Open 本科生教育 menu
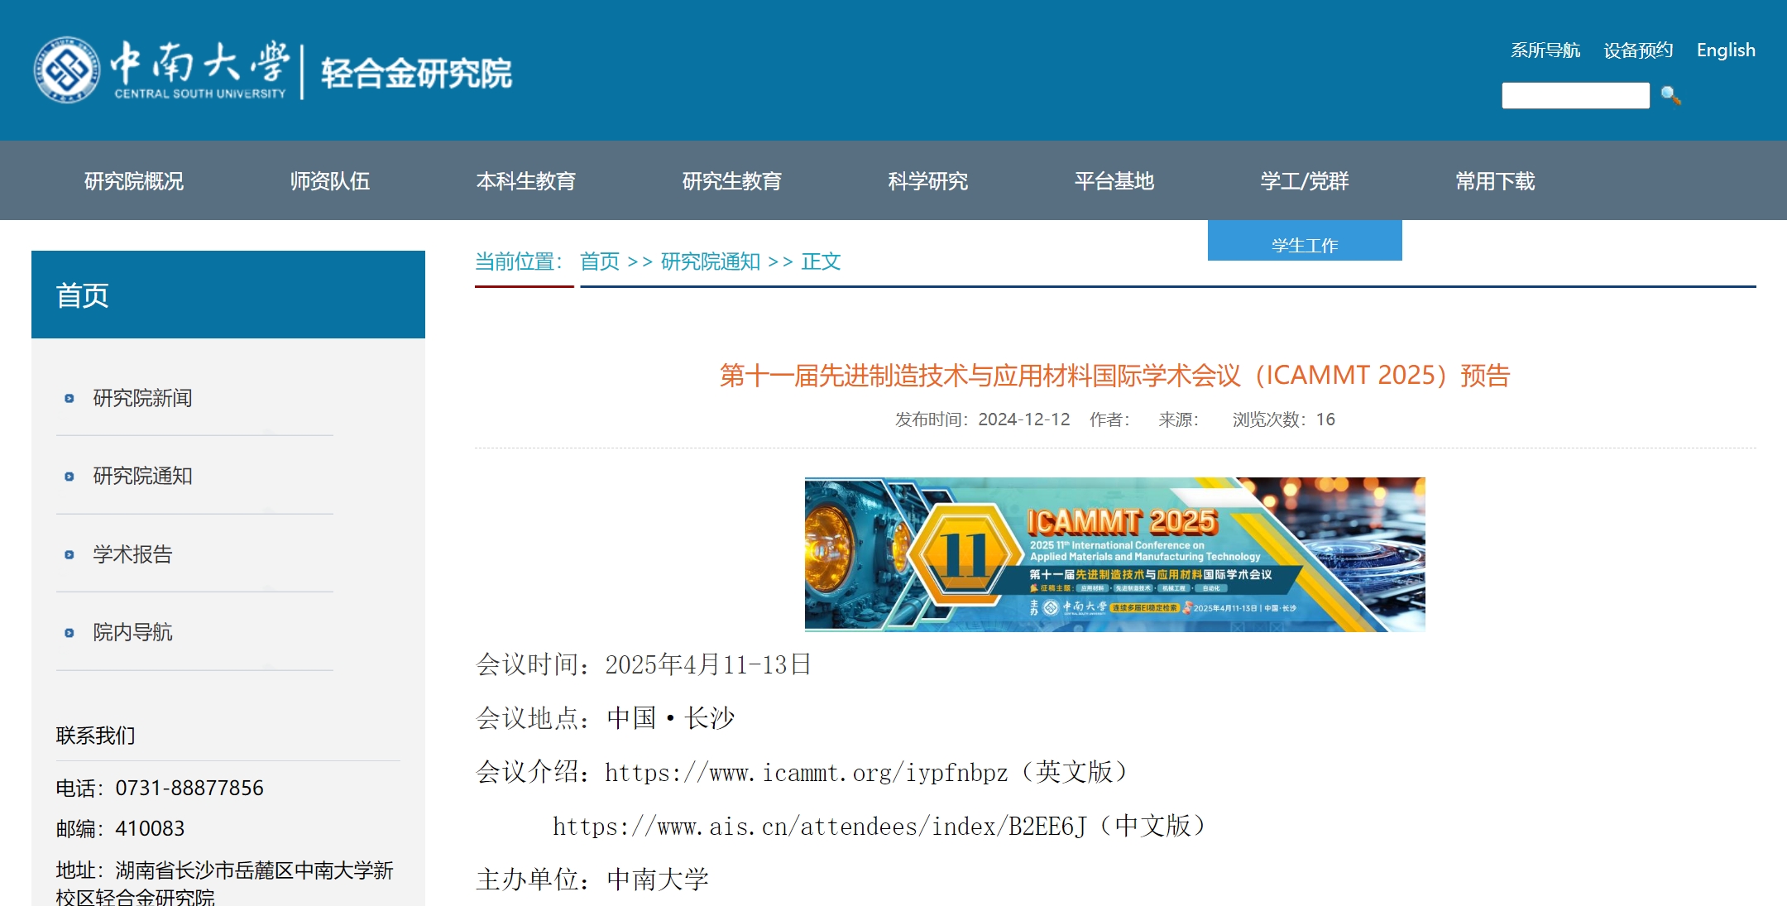The width and height of the screenshot is (1787, 906). point(525,181)
